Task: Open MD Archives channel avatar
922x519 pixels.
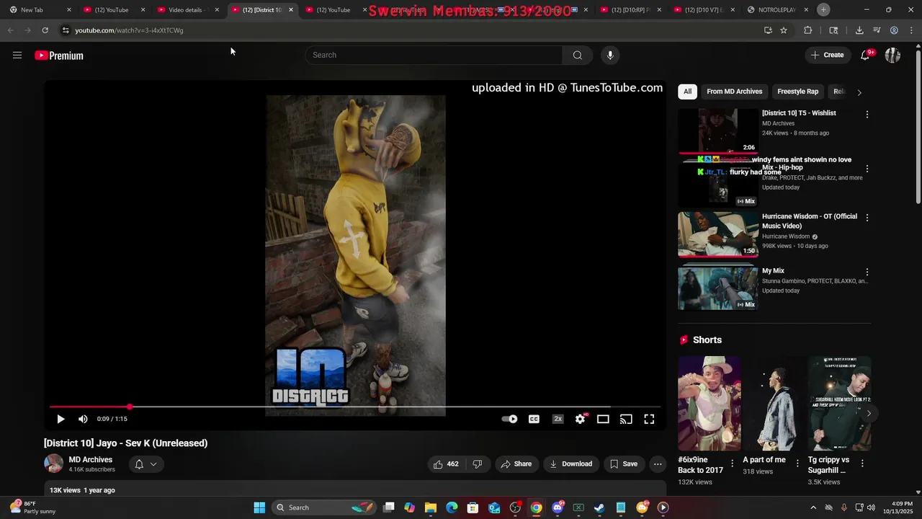Action: [x=53, y=463]
